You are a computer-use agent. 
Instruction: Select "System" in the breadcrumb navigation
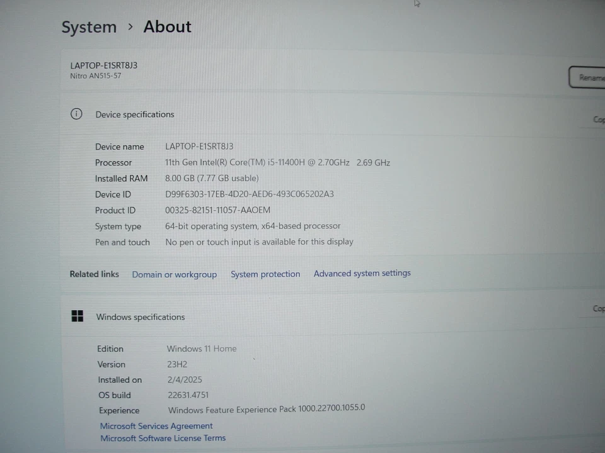click(89, 27)
